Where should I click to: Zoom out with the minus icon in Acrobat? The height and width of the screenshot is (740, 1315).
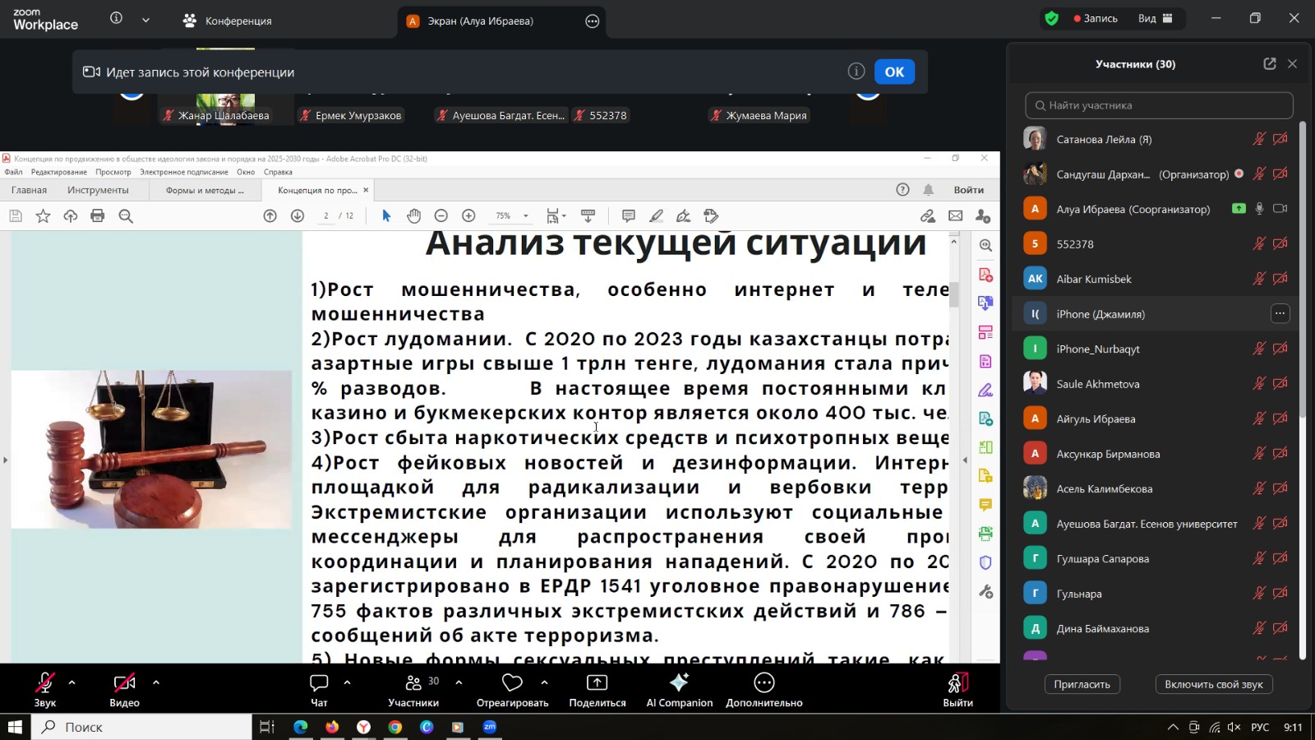pyautogui.click(x=441, y=215)
